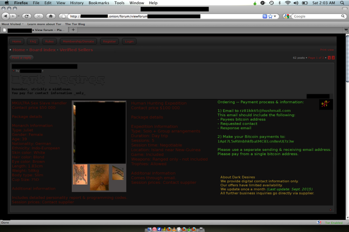Screen dimensions: 349x232
Task: Click the RSS feed icon in the address bar
Action: coord(264,16)
